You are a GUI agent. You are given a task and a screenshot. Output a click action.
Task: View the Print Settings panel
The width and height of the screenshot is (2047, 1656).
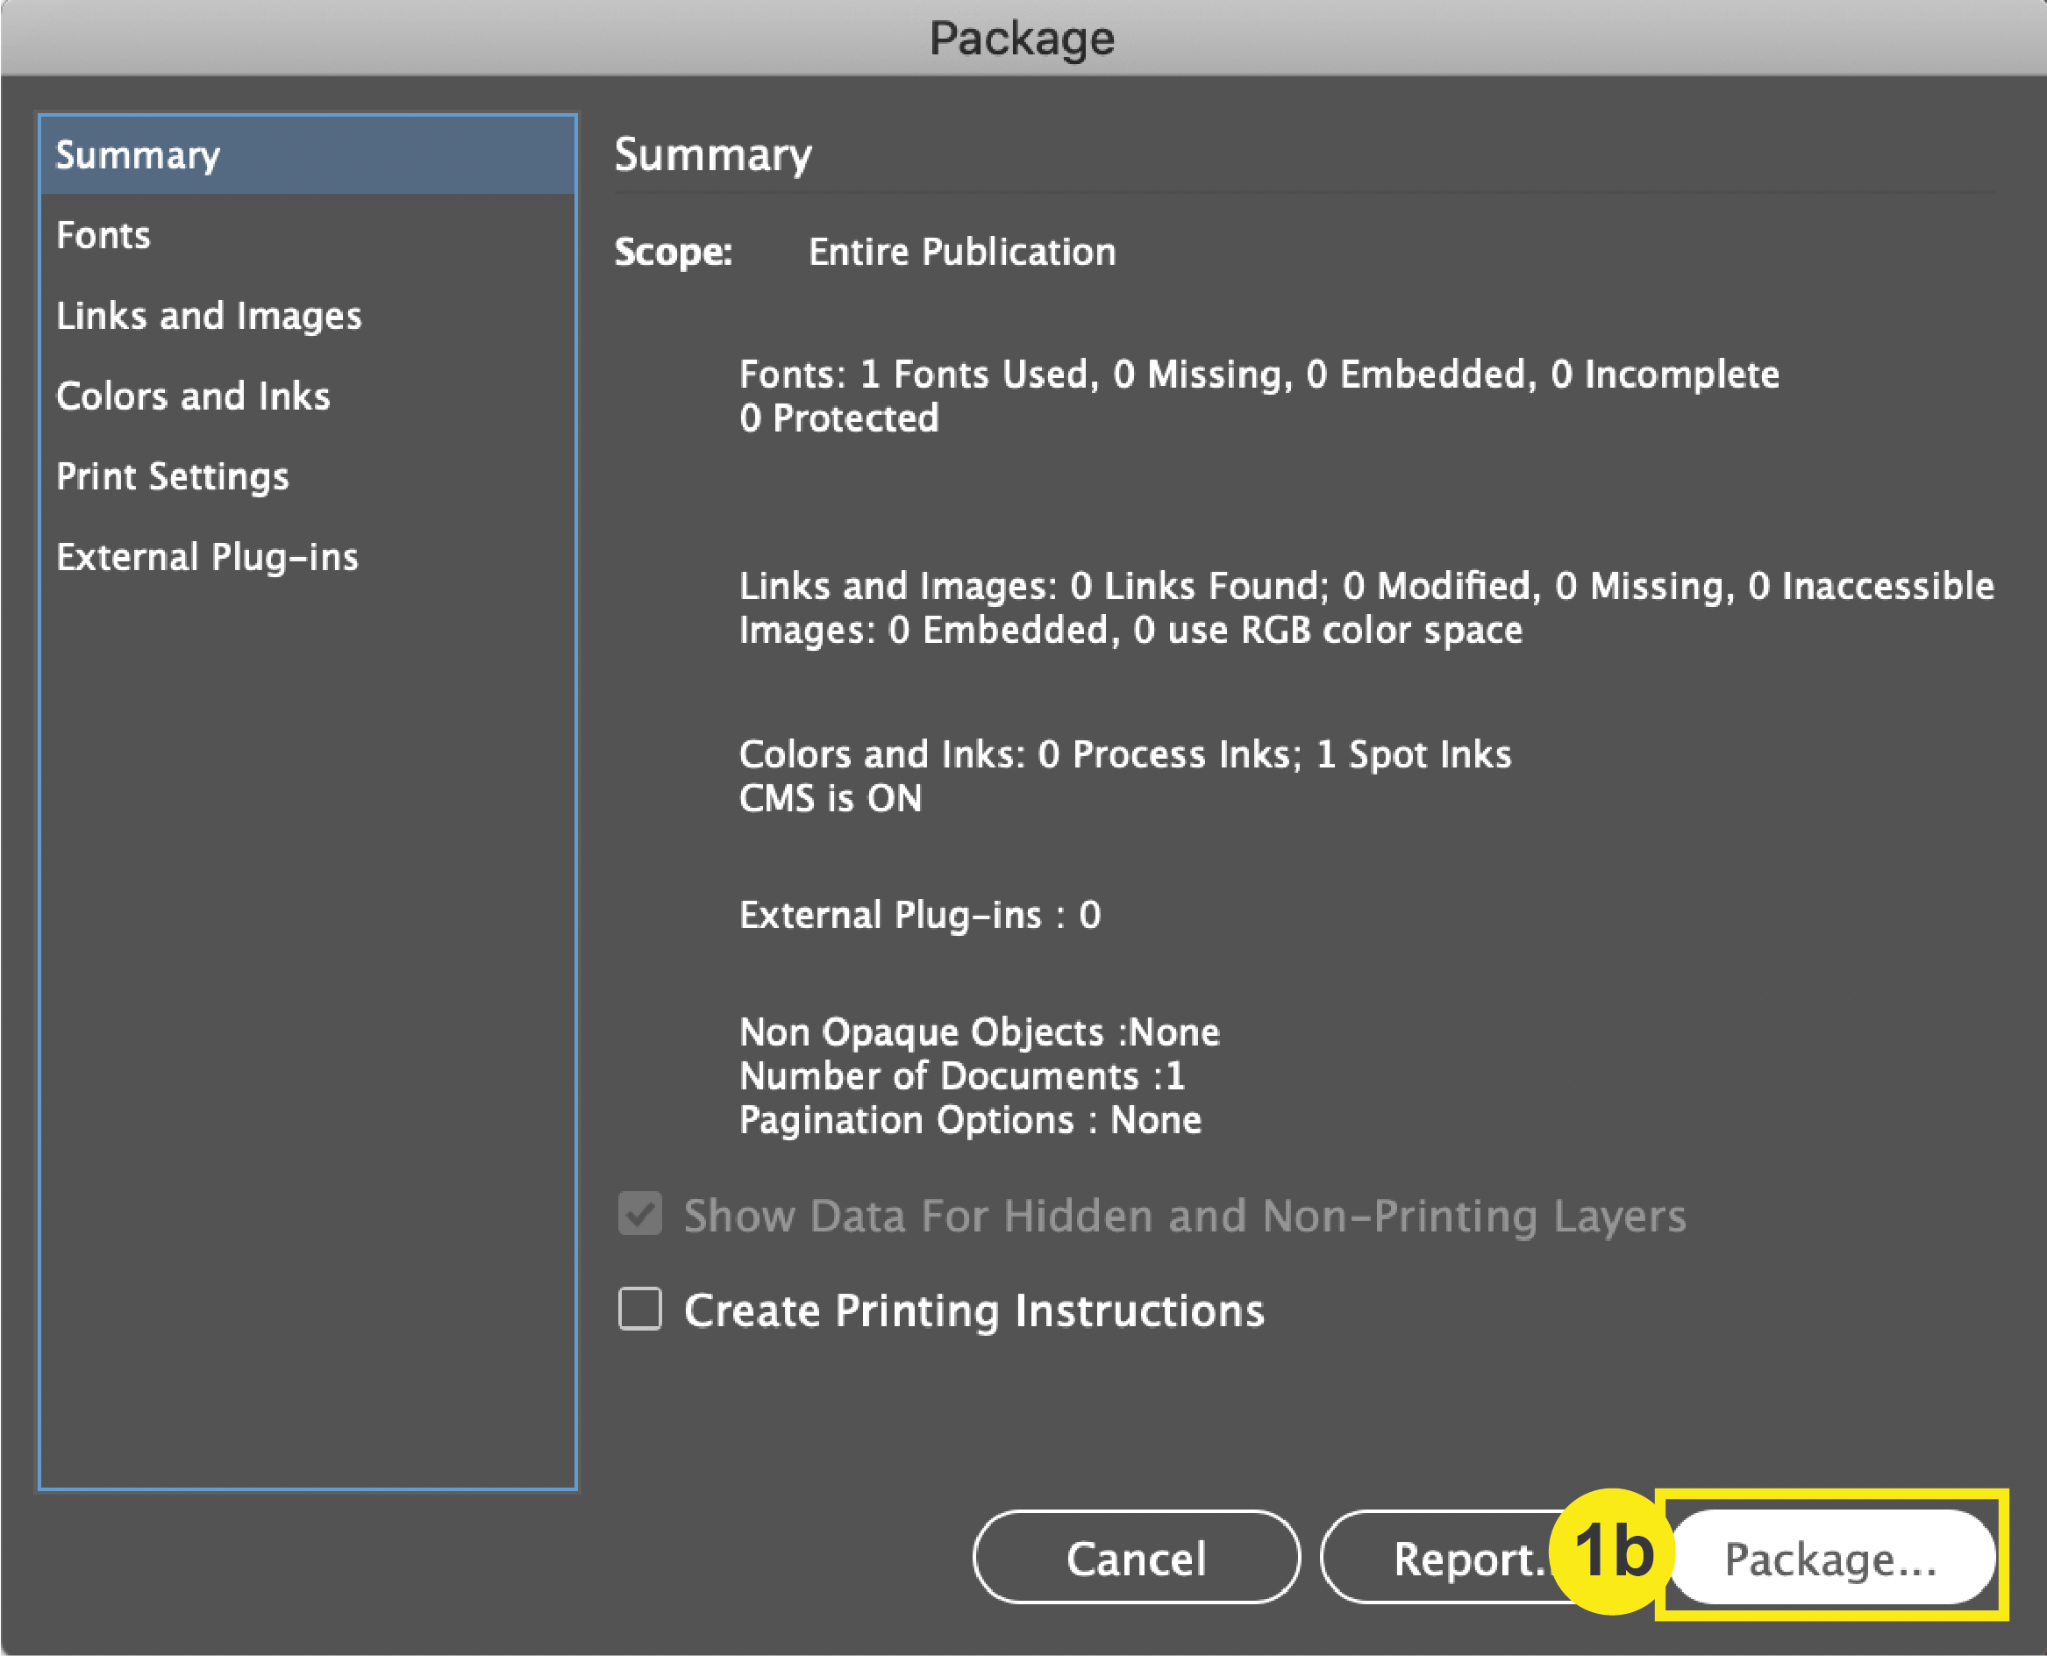pyautogui.click(x=174, y=476)
